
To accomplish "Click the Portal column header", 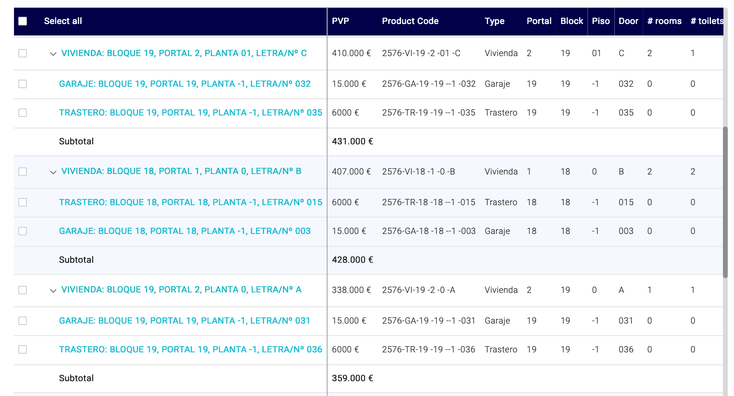I will 539,21.
